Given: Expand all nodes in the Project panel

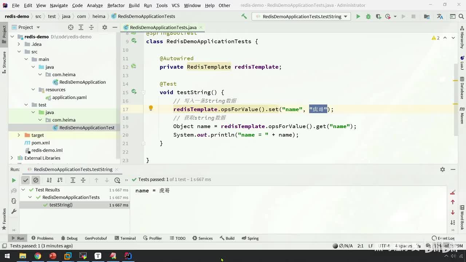Looking at the screenshot, I should click(x=81, y=27).
